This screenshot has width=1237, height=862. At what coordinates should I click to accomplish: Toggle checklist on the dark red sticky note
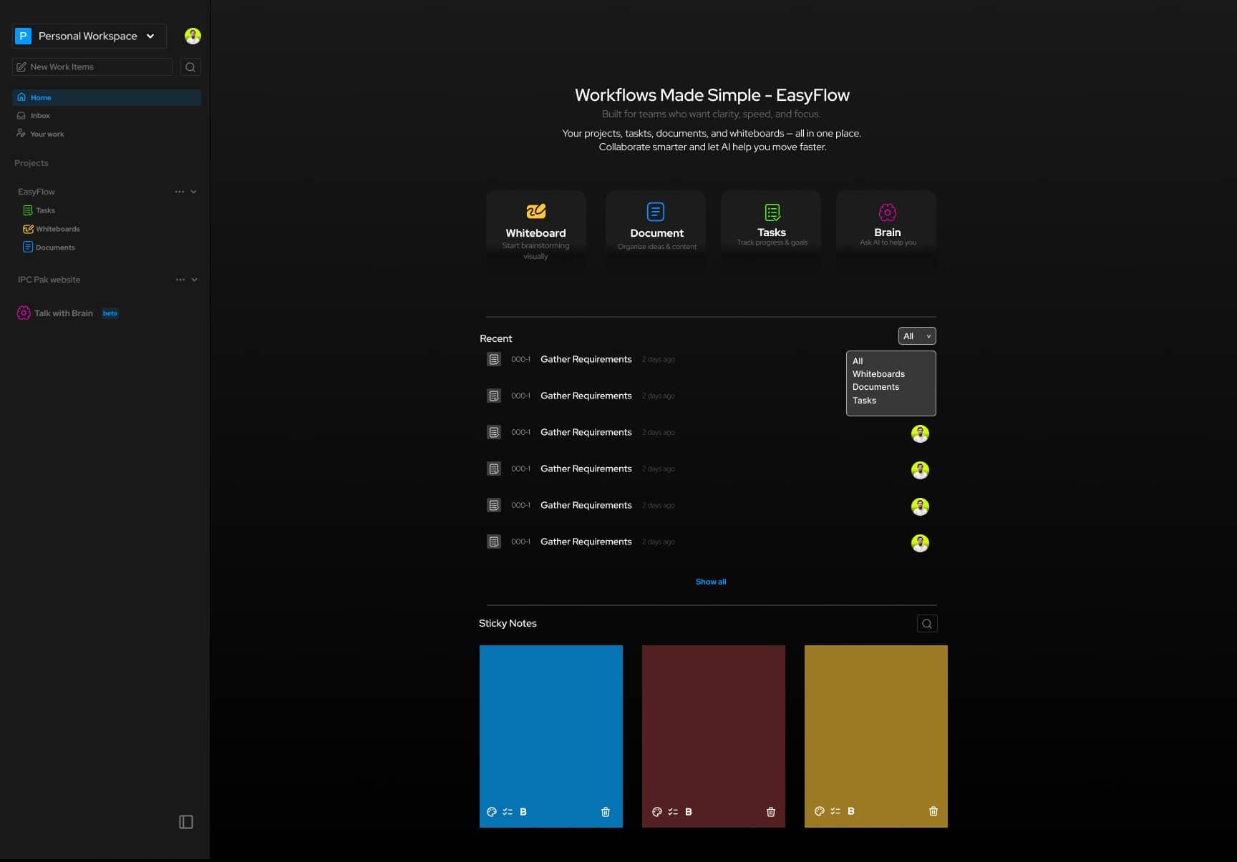[673, 812]
